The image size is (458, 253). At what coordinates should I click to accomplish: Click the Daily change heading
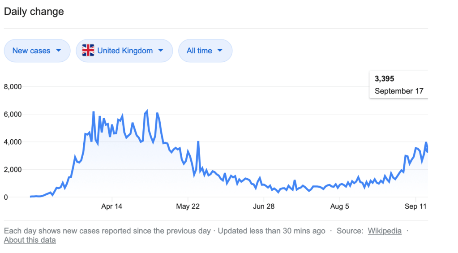click(x=34, y=12)
